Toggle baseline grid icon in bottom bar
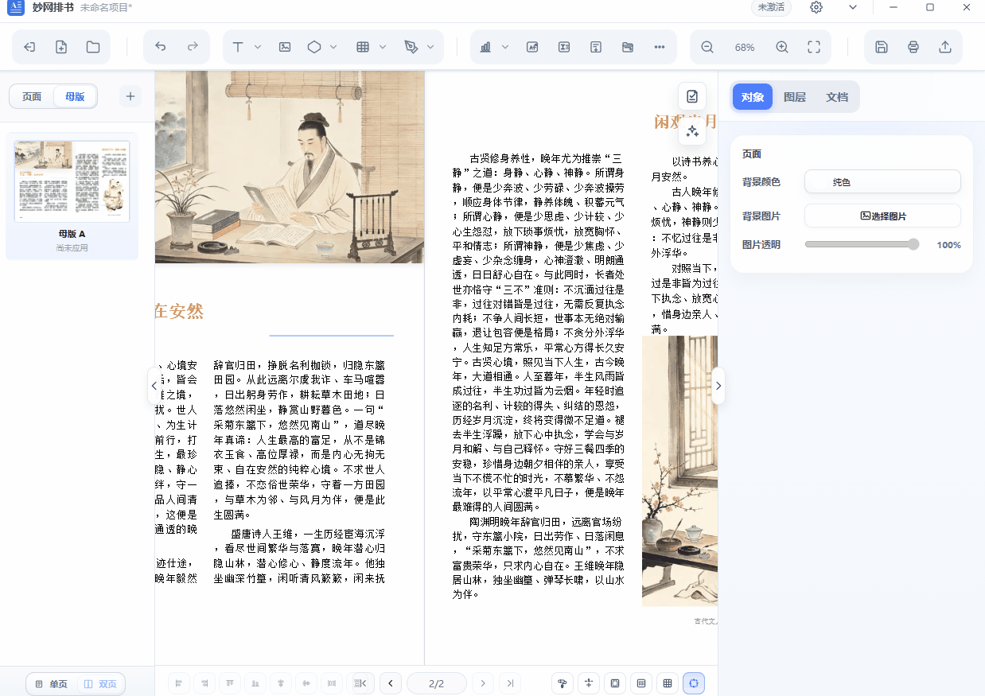The height and width of the screenshot is (696, 985). (641, 683)
